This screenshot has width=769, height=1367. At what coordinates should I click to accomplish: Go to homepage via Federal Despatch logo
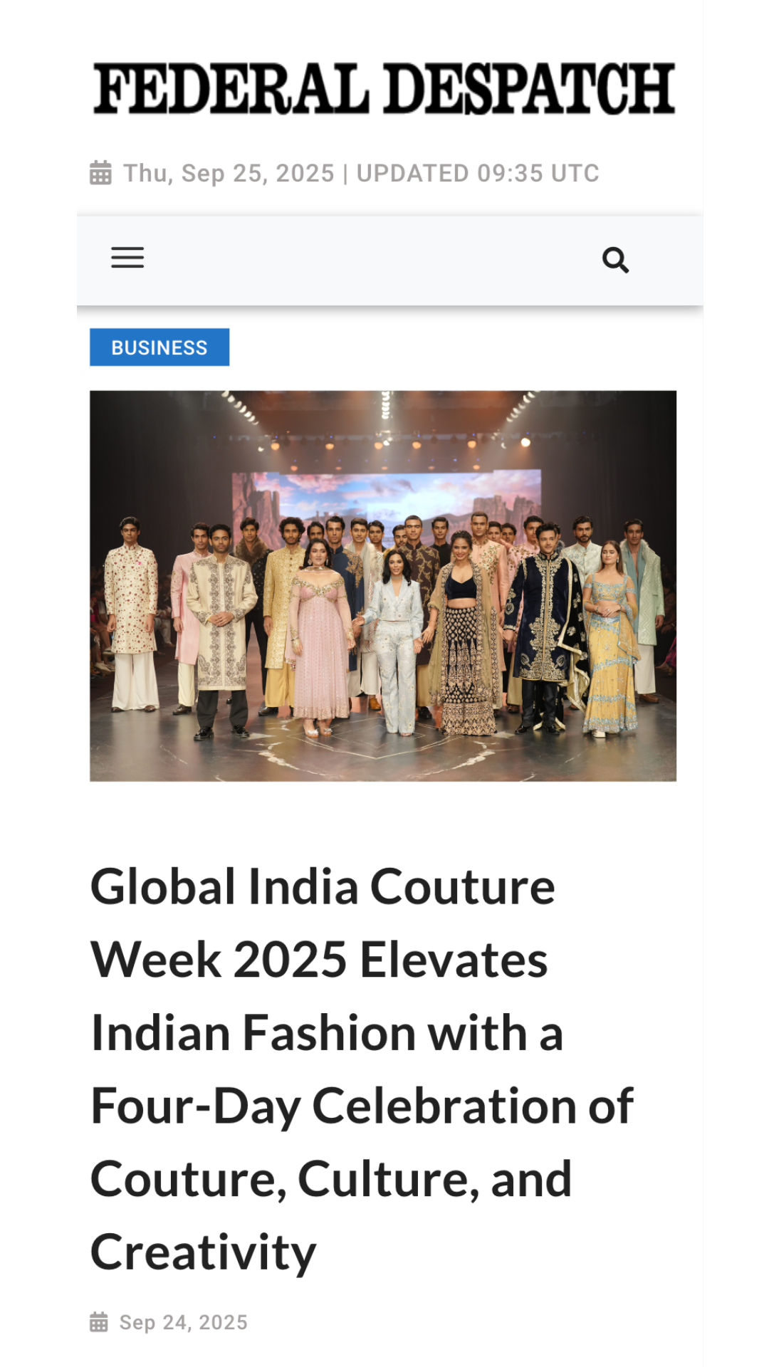pyautogui.click(x=384, y=88)
